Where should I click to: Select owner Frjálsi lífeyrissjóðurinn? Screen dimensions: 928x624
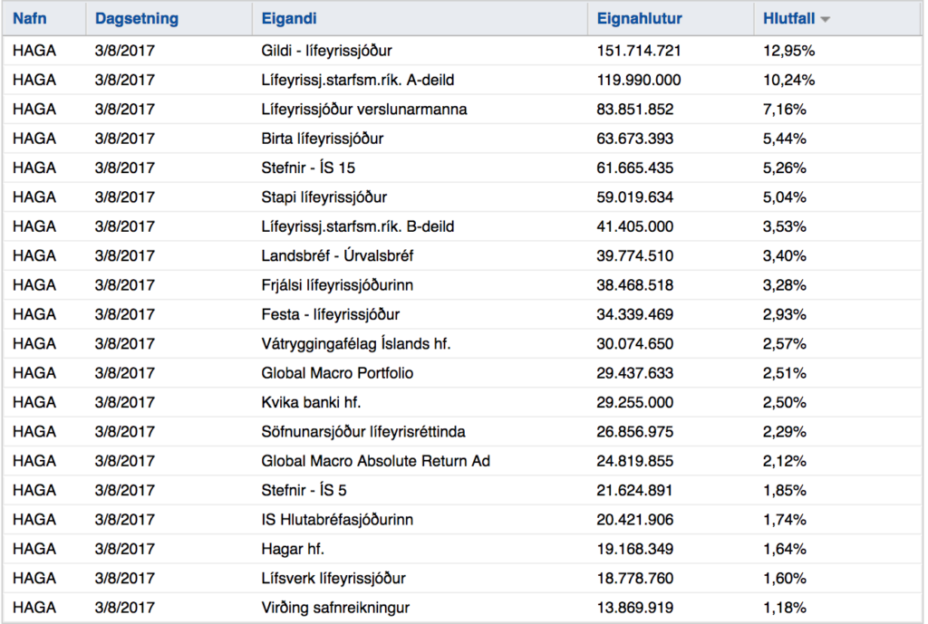coord(337,285)
